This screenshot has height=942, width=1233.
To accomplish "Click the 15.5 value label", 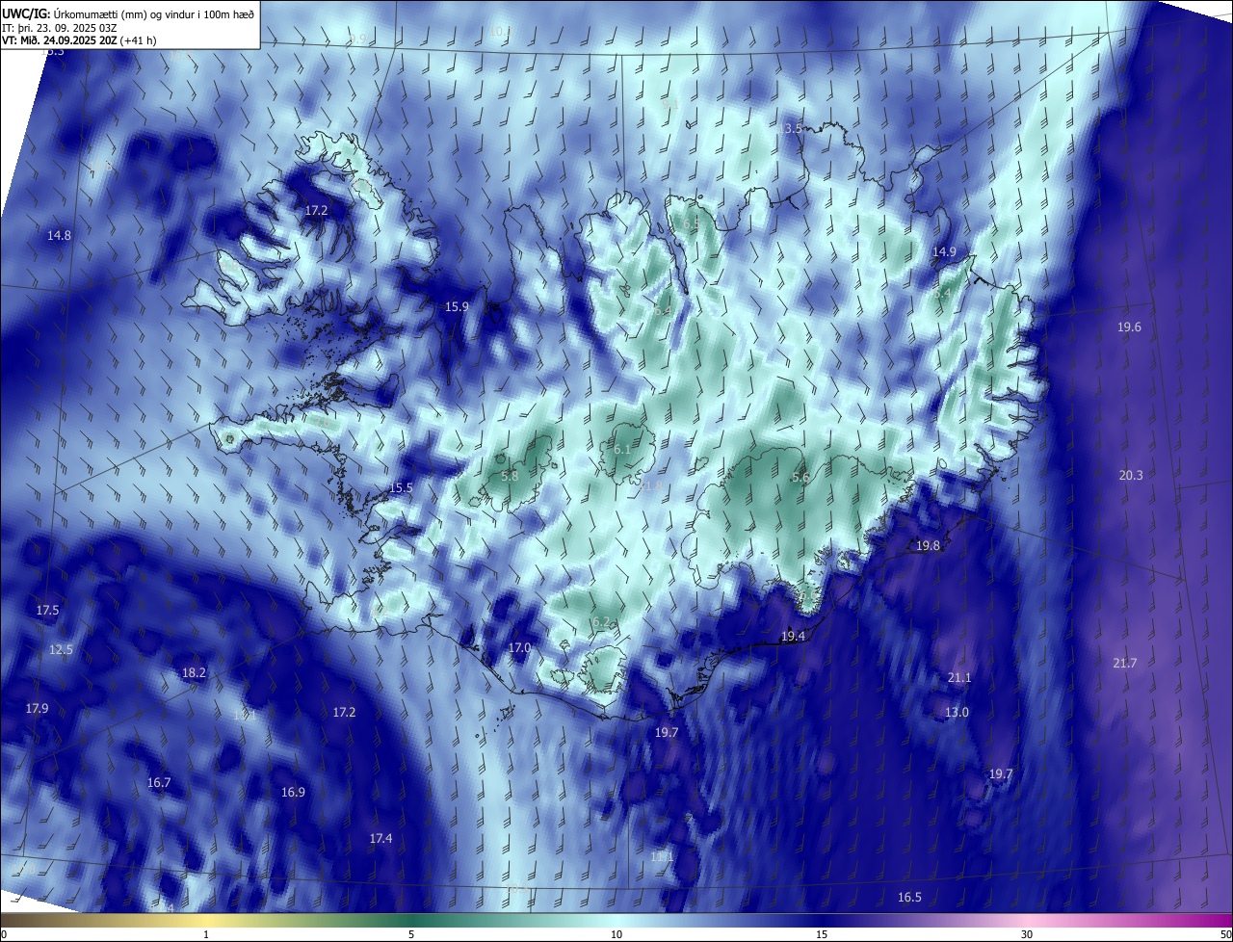I will click(x=401, y=488).
